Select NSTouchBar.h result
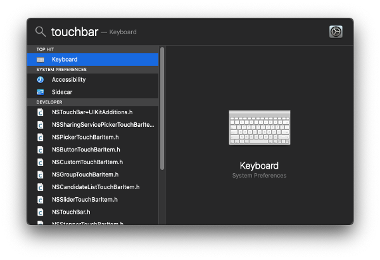 click(x=93, y=212)
